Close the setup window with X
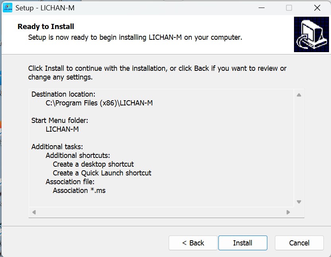331x257 pixels. coord(317,8)
